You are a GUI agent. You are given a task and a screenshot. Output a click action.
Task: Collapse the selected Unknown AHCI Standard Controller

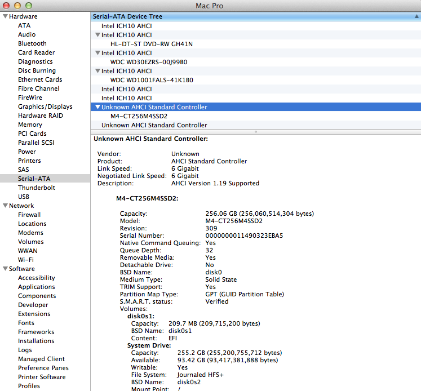pos(98,107)
